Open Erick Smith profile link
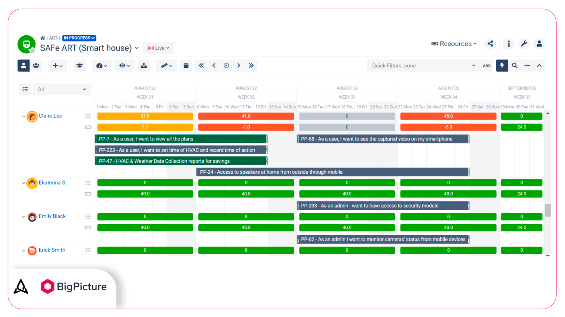The width and height of the screenshot is (565, 317). pyautogui.click(x=52, y=250)
